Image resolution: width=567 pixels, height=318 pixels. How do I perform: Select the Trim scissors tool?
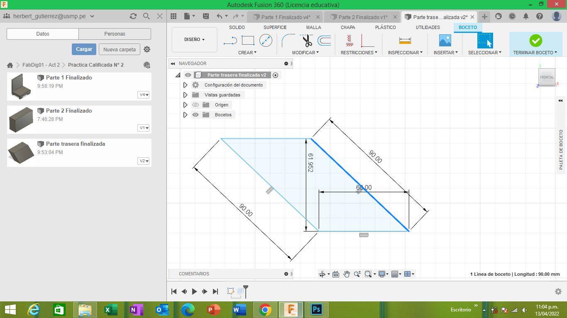[307, 41]
